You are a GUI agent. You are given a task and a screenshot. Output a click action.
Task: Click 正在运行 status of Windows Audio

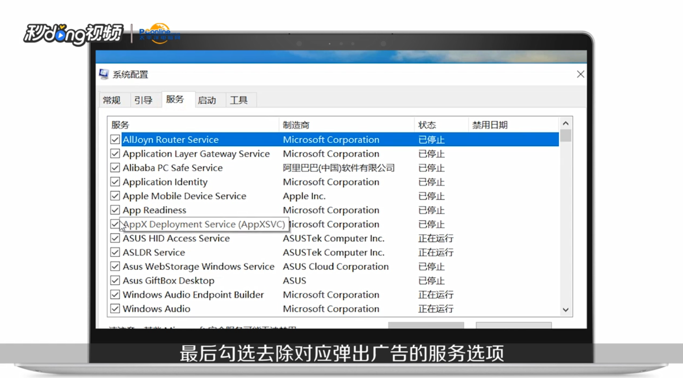(x=436, y=308)
